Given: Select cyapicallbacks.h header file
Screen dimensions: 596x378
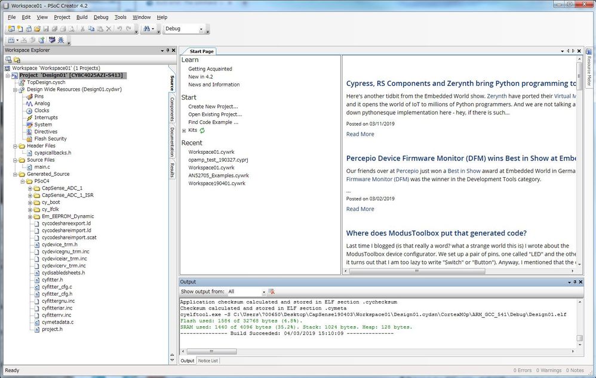Looking at the screenshot, I should click(53, 153).
